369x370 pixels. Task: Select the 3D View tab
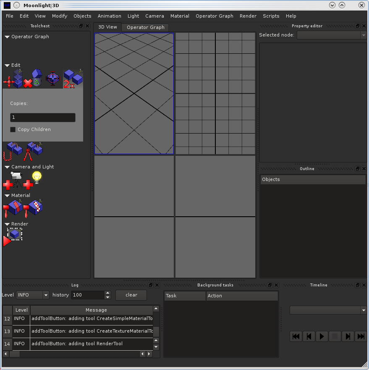click(107, 27)
